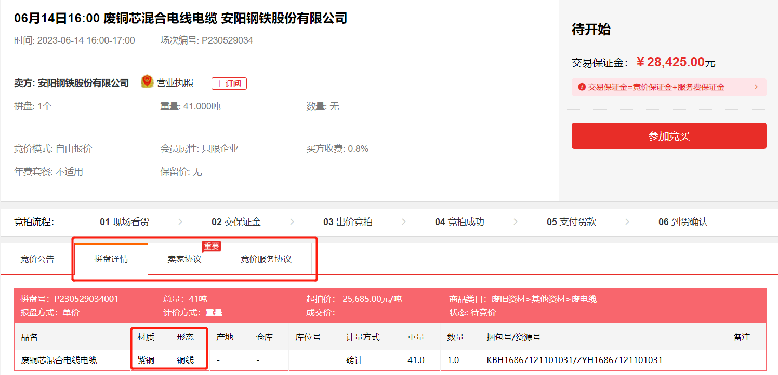Click step 06 到货确认
This screenshot has height=375, width=778.
click(683, 222)
